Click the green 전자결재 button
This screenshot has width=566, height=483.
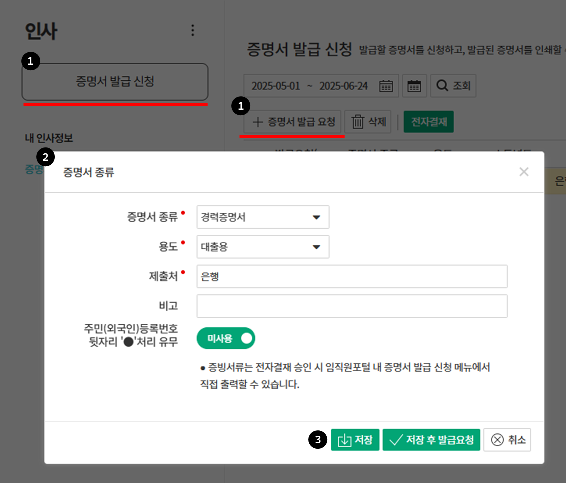(x=428, y=122)
